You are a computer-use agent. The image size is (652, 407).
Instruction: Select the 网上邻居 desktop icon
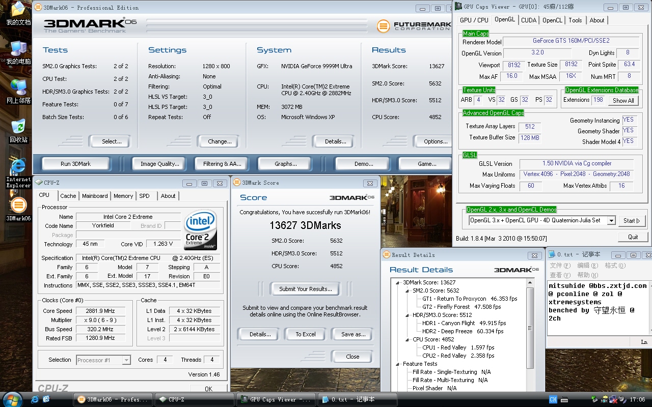point(18,92)
